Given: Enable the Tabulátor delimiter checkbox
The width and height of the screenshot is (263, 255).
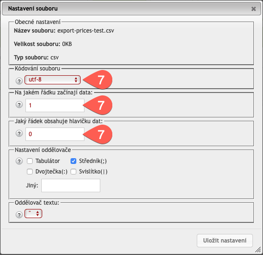Looking at the screenshot, I should pyautogui.click(x=30, y=161).
